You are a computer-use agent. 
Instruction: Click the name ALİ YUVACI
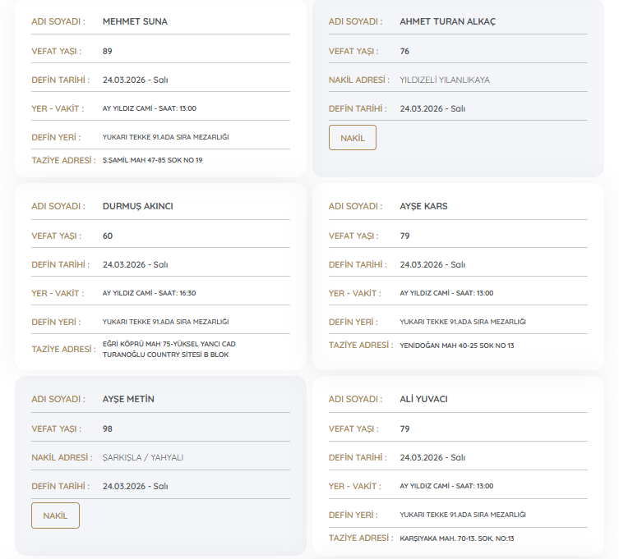(423, 399)
